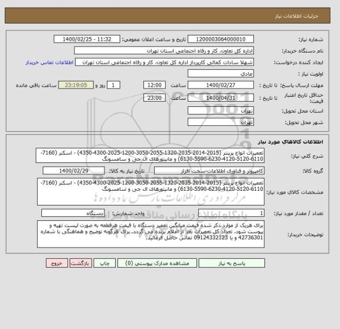Select the request creator field شهلا سادات کمالی
This screenshot has height=329, width=340.
(164, 62)
